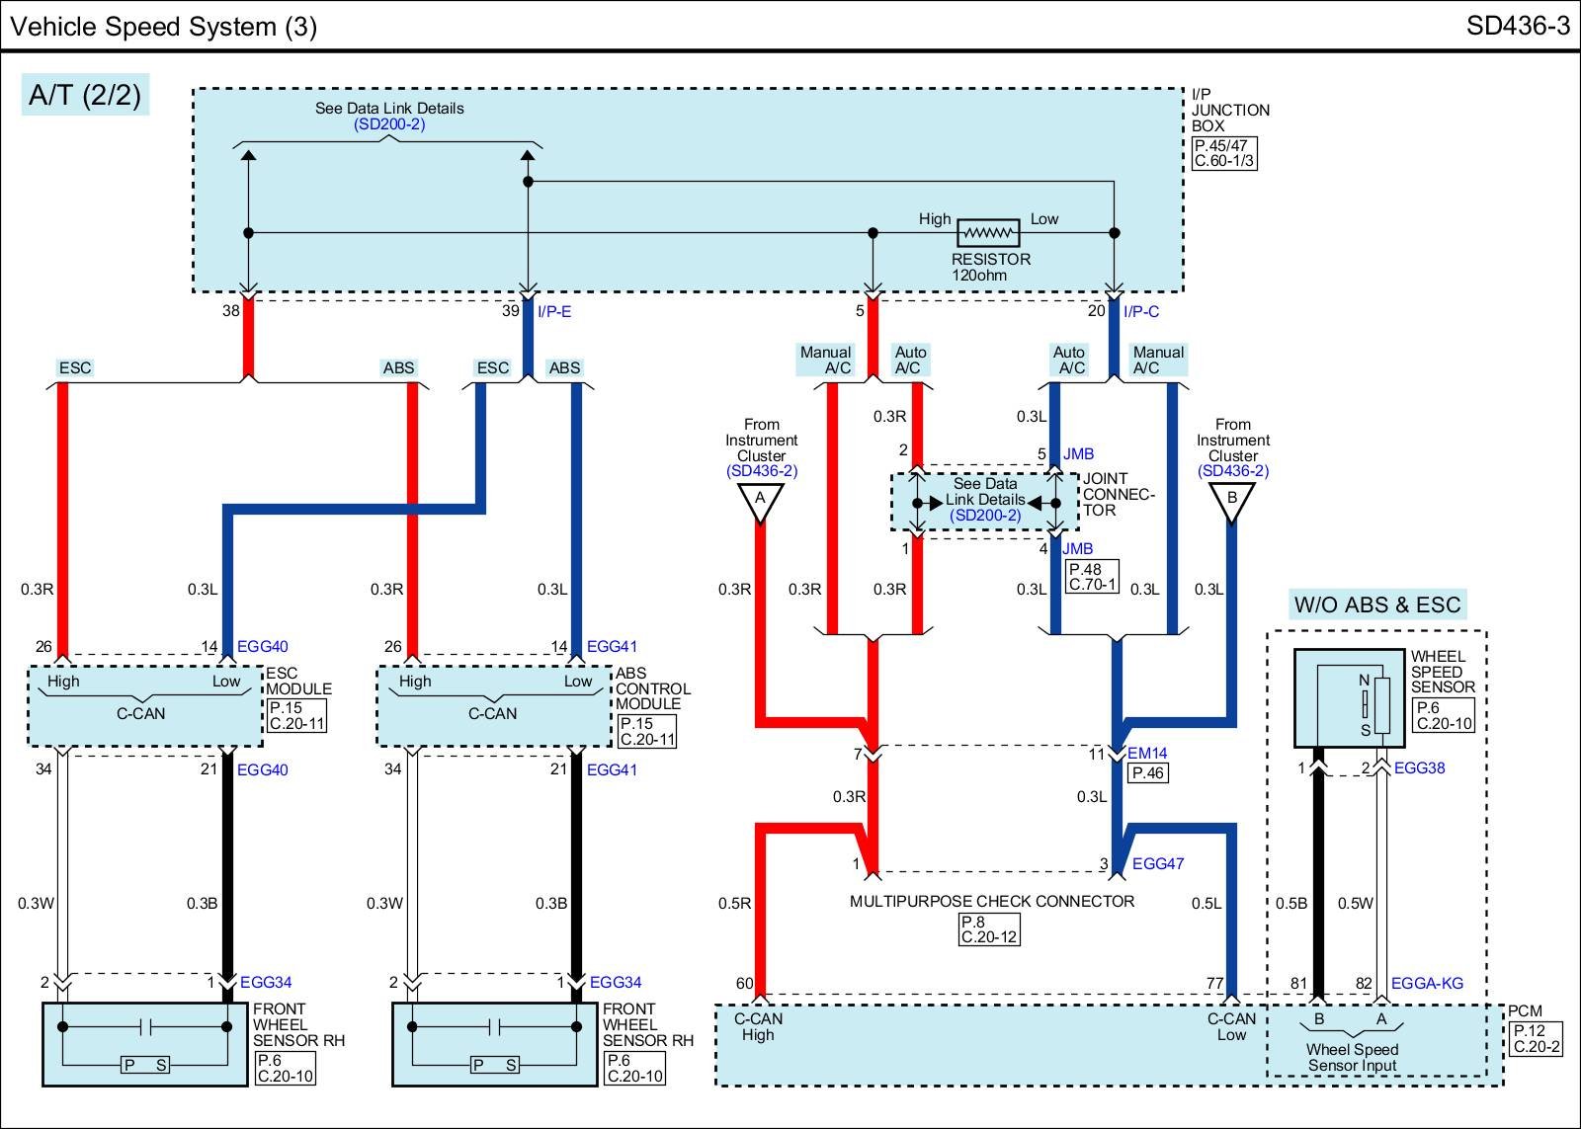Click the P.12 C.20-2 PCM reference
Screen dimensions: 1581x1129
coord(1537,1039)
